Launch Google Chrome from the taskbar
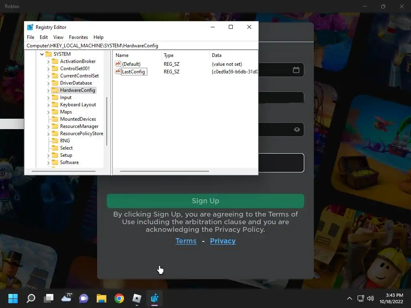Image resolution: width=411 pixels, height=308 pixels. tap(119, 298)
